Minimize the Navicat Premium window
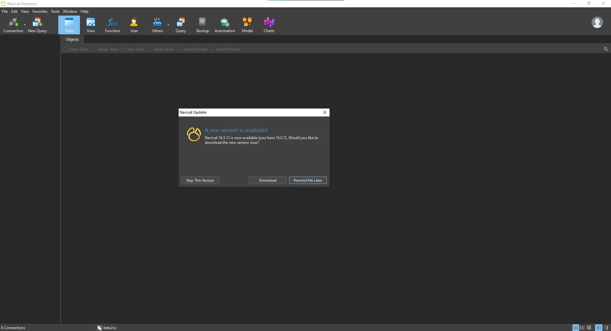611x331 pixels. click(574, 4)
